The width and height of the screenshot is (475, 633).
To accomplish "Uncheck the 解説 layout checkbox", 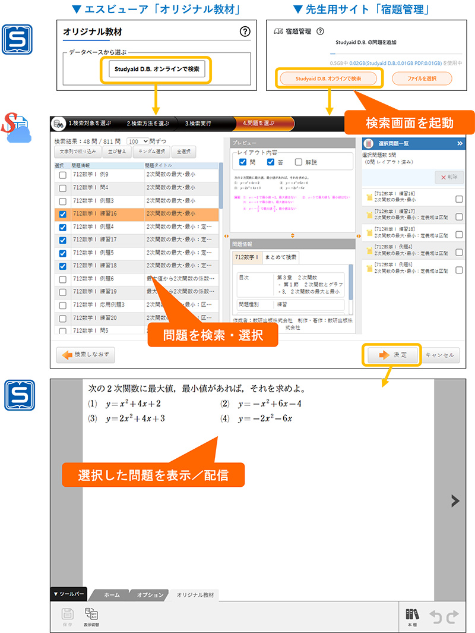I will [299, 162].
